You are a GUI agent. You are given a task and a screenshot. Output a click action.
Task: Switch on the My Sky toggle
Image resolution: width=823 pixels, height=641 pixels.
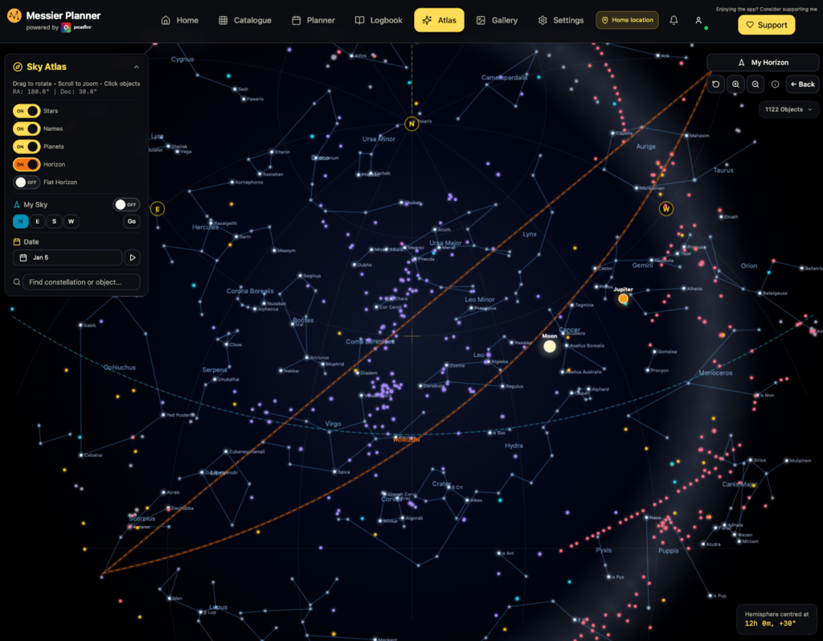pyautogui.click(x=126, y=205)
